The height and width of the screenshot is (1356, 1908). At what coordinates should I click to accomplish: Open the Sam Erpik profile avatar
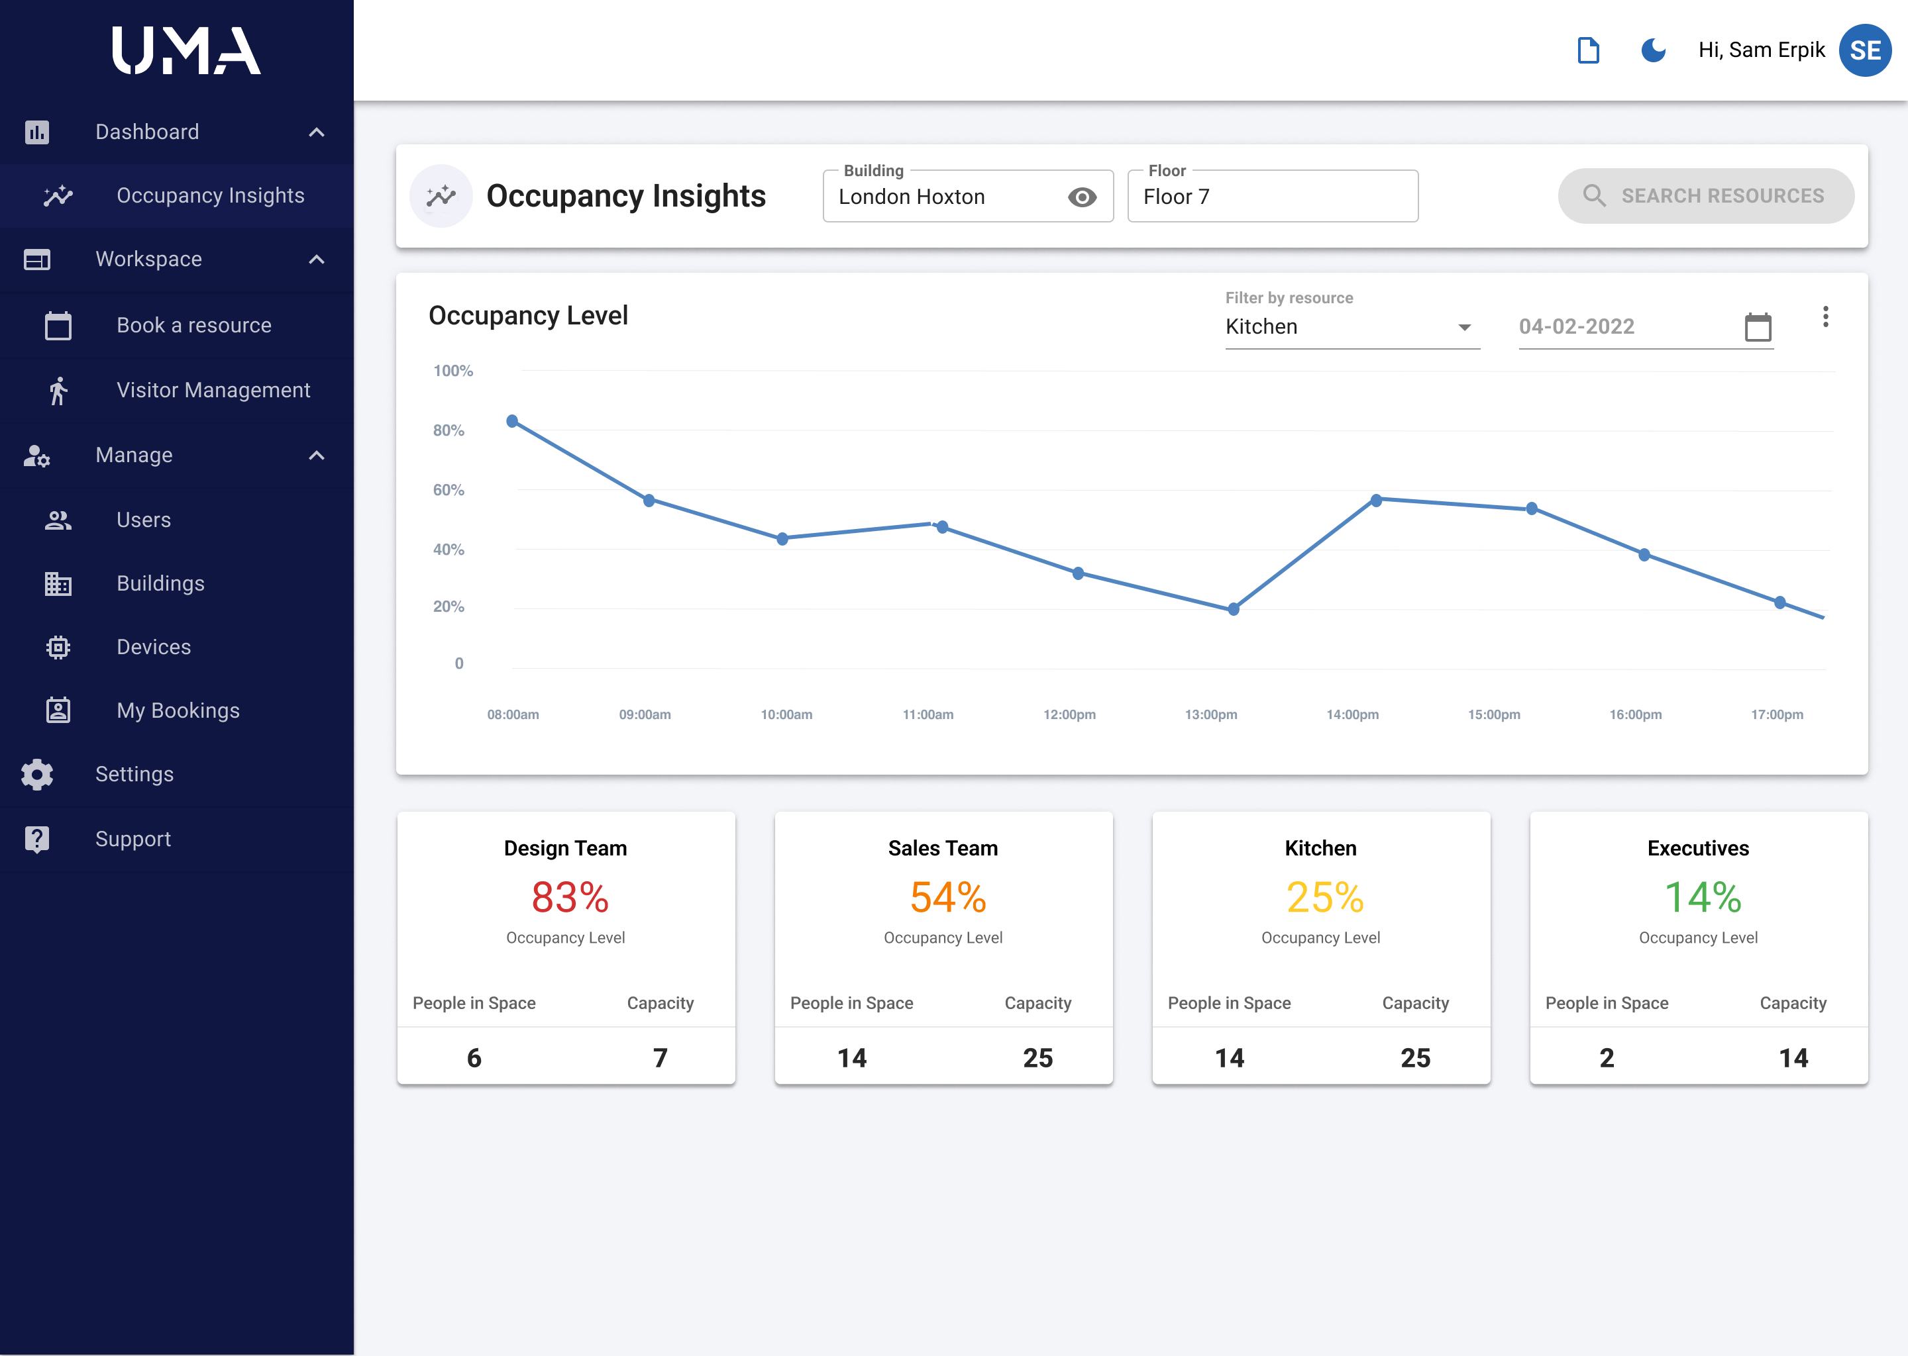coord(1866,50)
